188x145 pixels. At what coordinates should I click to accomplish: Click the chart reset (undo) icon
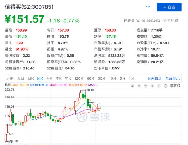tap(133, 86)
